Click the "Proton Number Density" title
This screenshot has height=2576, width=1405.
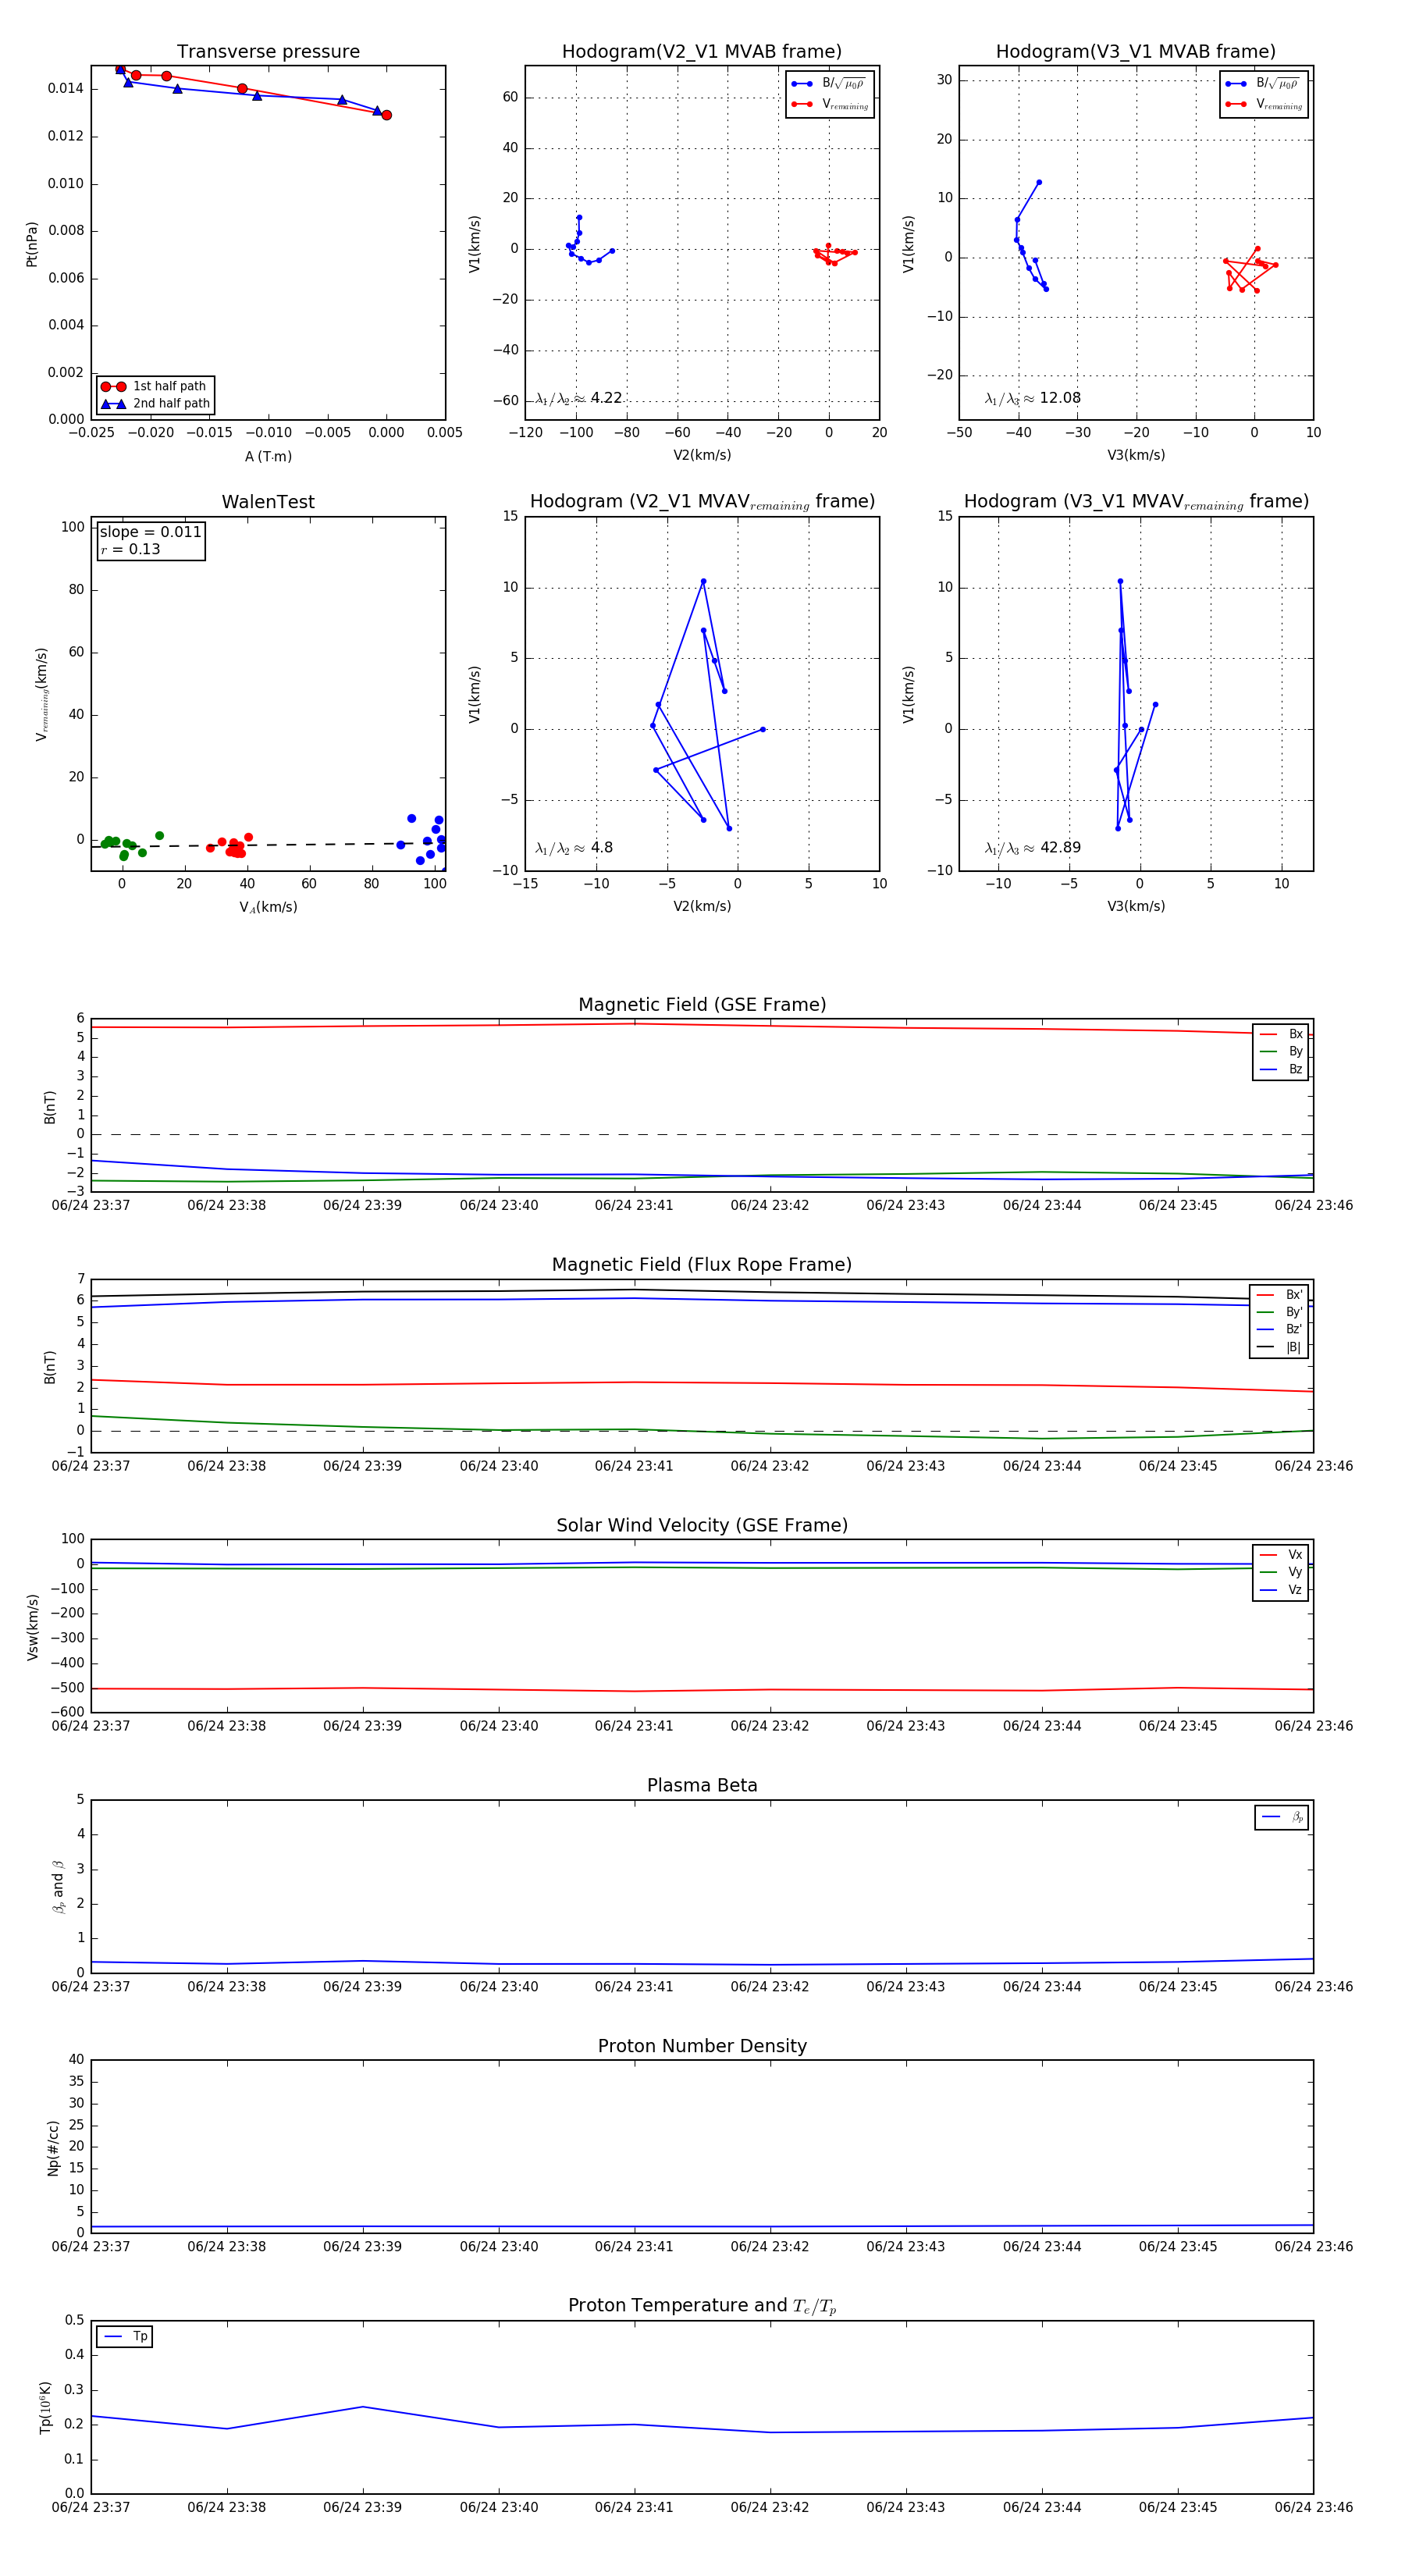click(702, 2046)
